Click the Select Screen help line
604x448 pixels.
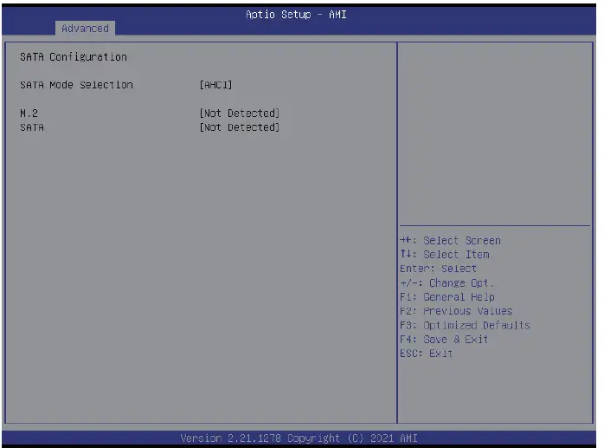(450, 241)
